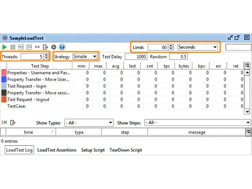Sort by the last column header
Screen dimensions: 252x189
133,66
